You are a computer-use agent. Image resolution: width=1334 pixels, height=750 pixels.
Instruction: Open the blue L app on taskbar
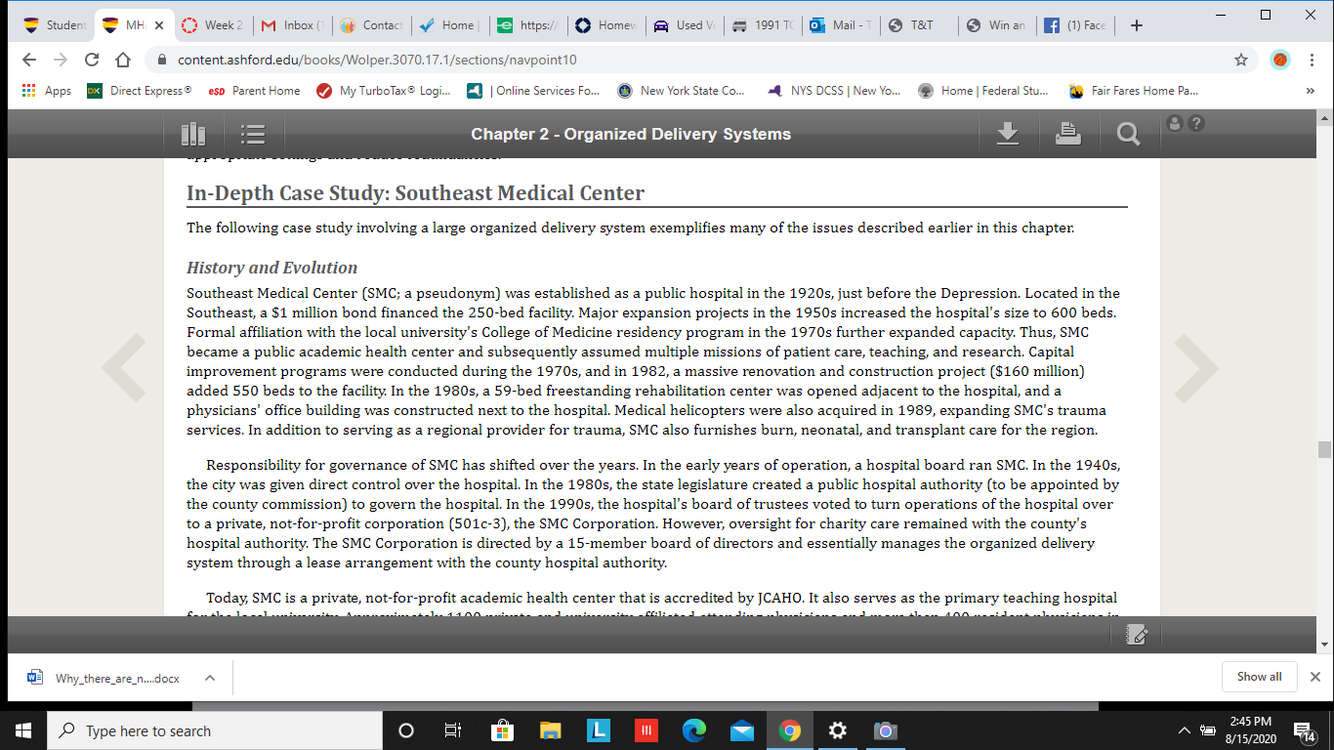[x=599, y=730]
